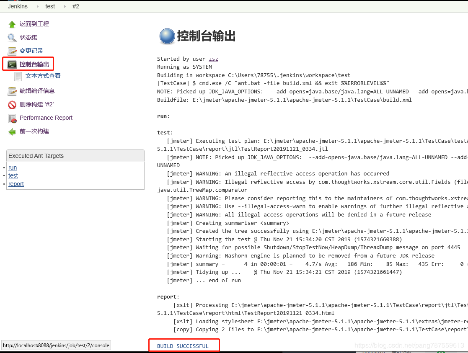
Task: Click the Jenkins breadcrumb
Action: (x=18, y=6)
